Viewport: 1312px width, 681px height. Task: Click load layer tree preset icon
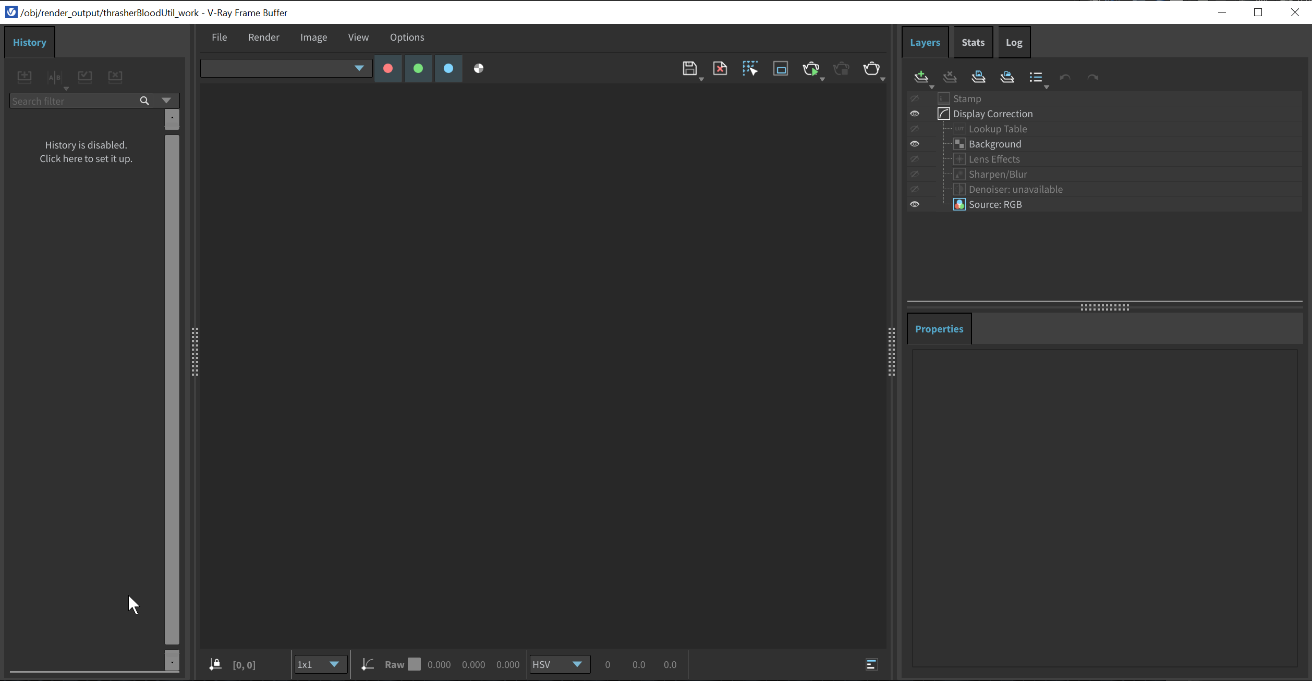1007,77
